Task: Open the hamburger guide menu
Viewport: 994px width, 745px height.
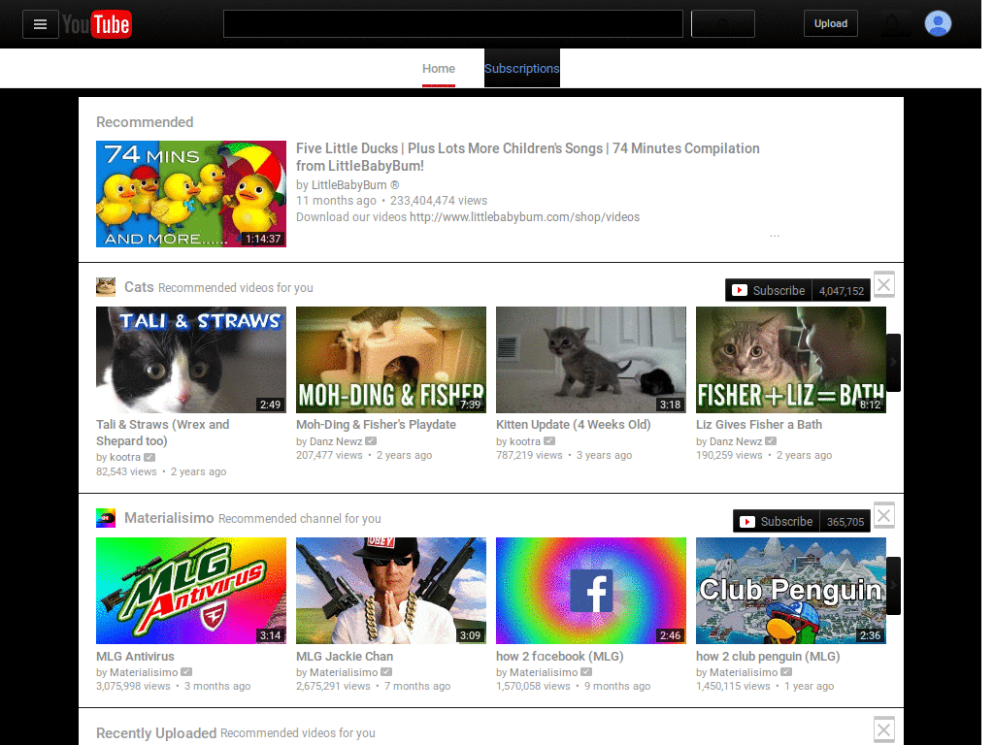Action: coord(41,24)
